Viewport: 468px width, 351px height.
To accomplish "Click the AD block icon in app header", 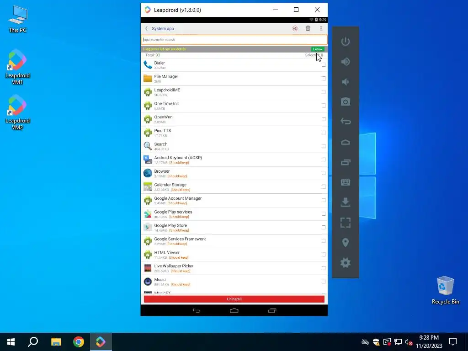I will tap(295, 29).
